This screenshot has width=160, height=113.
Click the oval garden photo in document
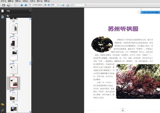(x=102, y=44)
